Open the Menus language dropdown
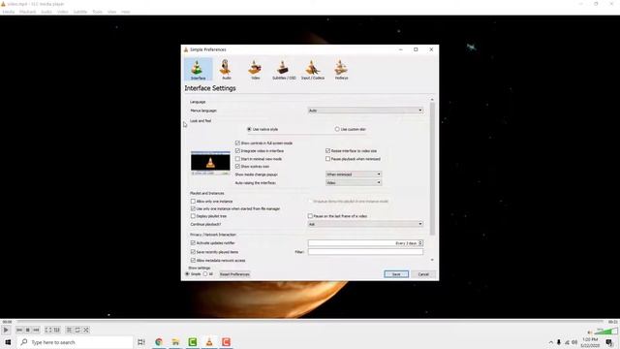 click(x=365, y=111)
